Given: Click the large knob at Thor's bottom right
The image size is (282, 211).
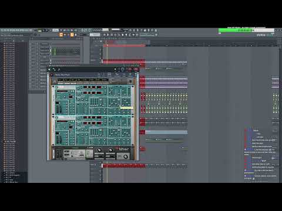Looking at the screenshot, I should (x=126, y=156).
